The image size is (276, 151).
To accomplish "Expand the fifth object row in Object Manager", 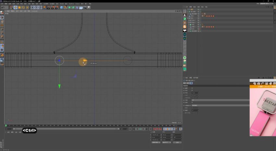I will pos(188,18).
